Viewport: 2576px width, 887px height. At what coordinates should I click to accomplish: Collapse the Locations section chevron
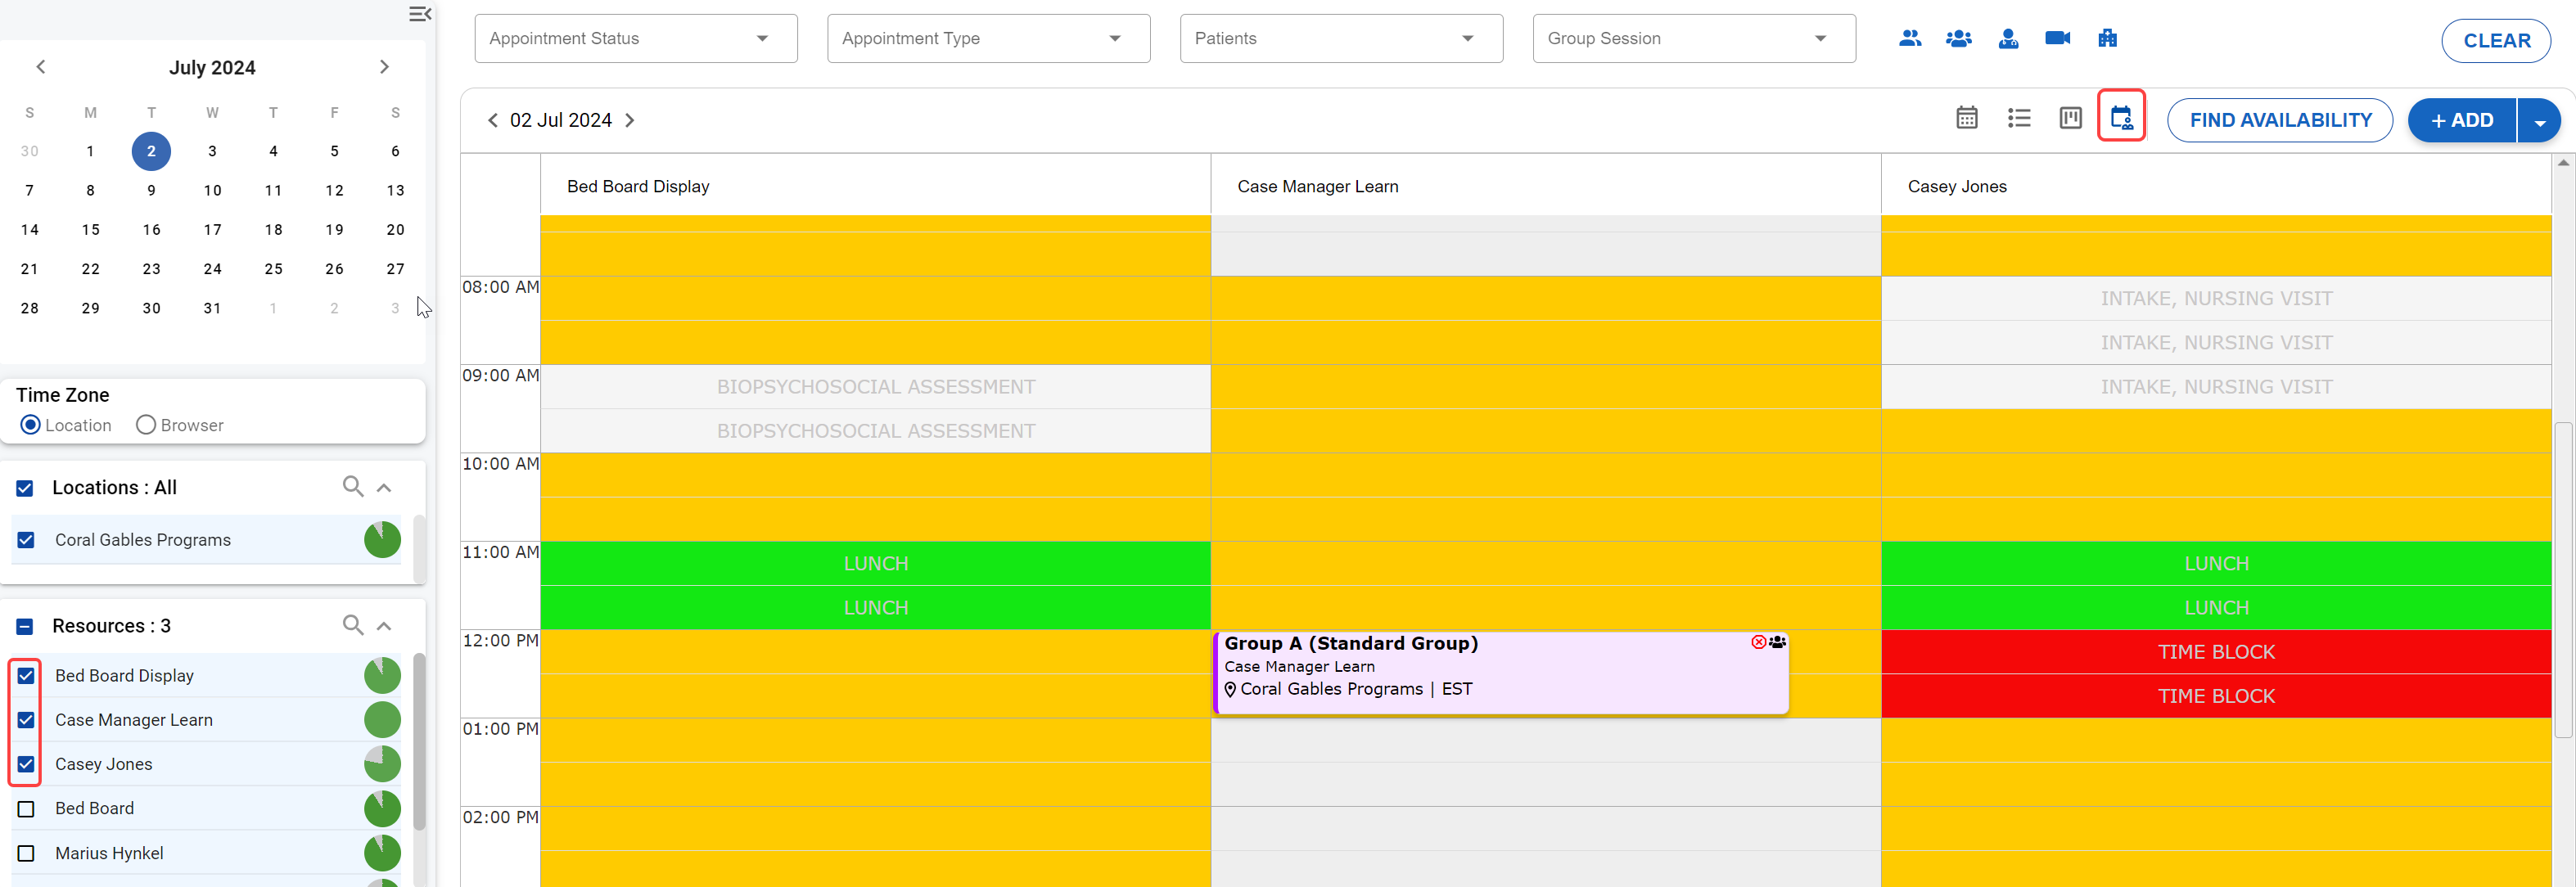pyautogui.click(x=384, y=488)
